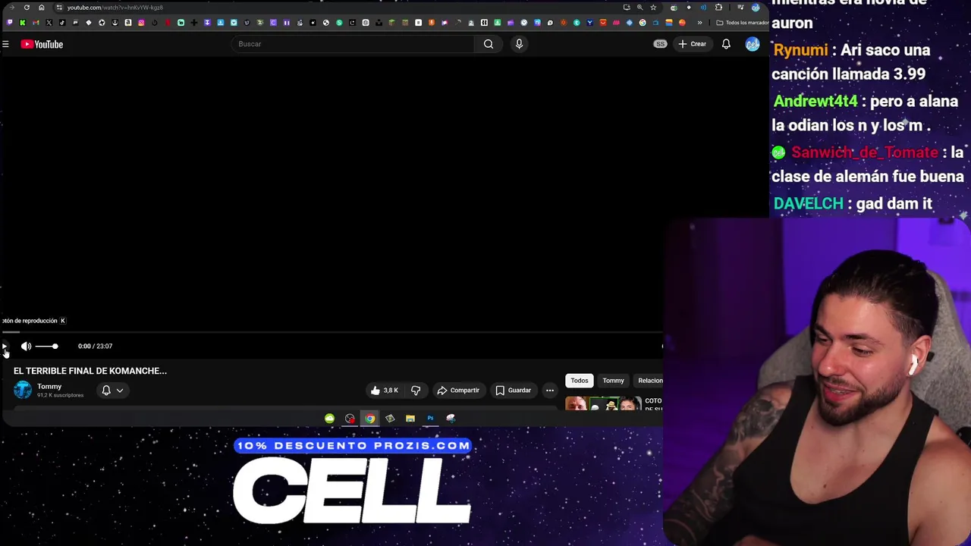Select the Tommy filter chip

click(613, 381)
